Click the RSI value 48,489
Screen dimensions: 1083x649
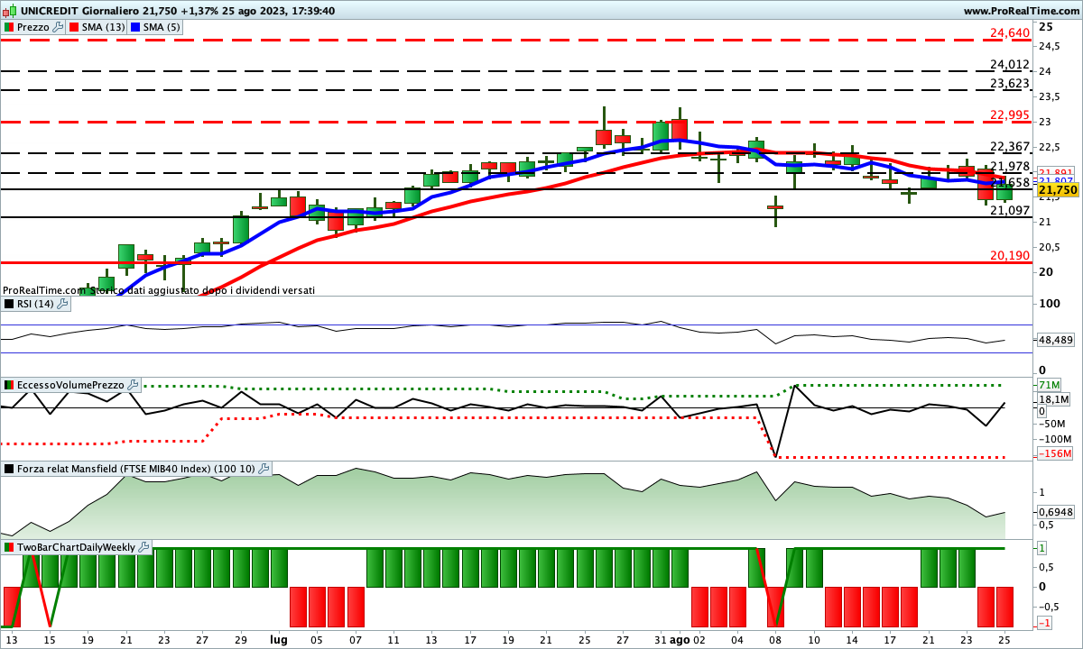pos(1056,341)
